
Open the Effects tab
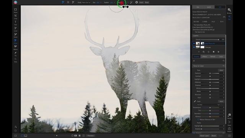click(x=204, y=57)
